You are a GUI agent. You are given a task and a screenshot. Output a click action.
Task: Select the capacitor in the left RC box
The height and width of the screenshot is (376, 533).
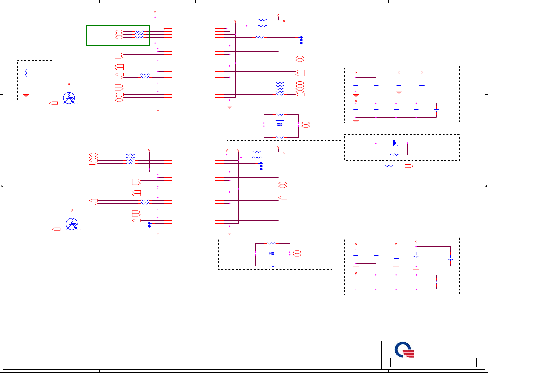pyautogui.click(x=26, y=87)
